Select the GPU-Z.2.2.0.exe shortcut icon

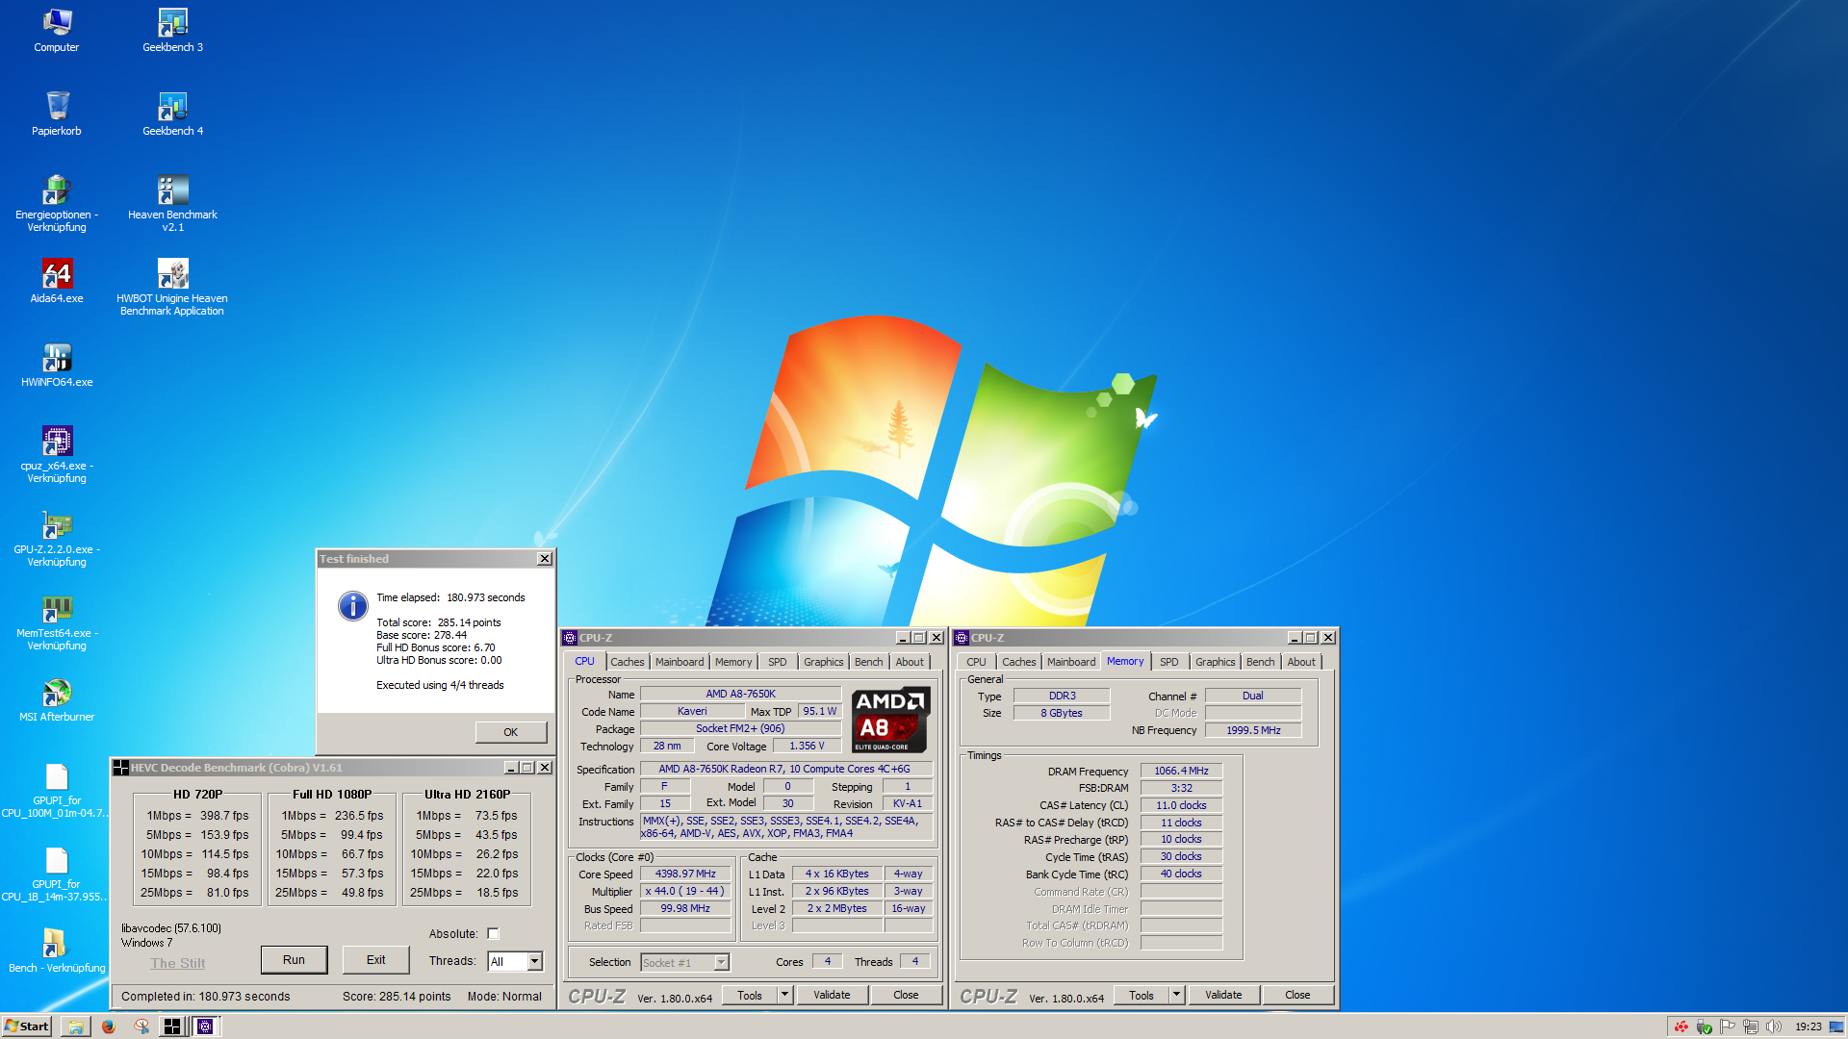pyautogui.click(x=57, y=538)
